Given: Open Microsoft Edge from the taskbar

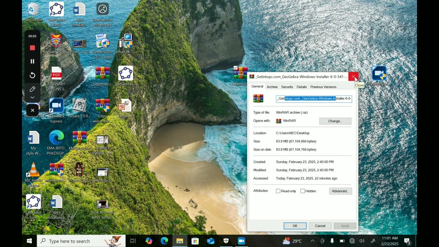Looking at the screenshot, I should tap(164, 241).
